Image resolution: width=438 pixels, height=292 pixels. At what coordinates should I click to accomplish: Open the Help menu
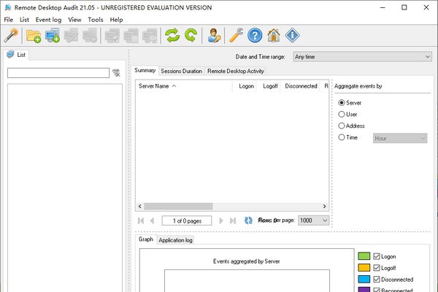[116, 20]
